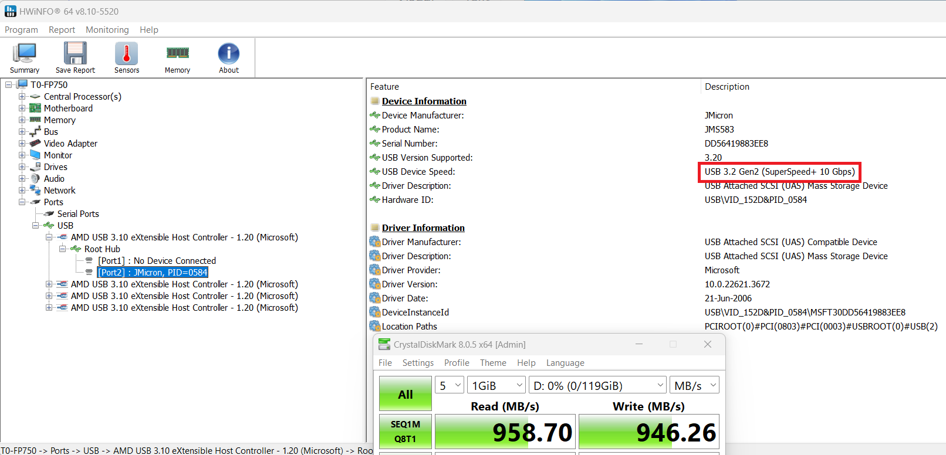Click the Bus icon in the tree

click(x=35, y=131)
